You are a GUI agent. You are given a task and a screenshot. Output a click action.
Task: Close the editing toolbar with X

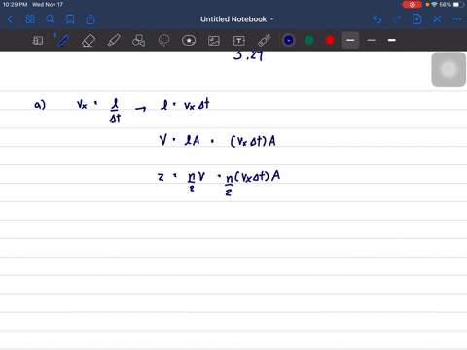(437, 19)
